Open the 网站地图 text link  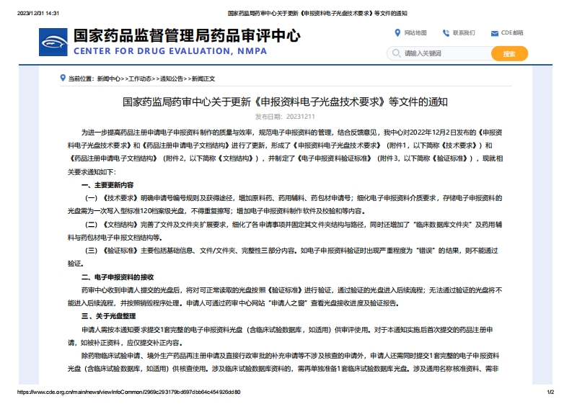click(415, 33)
